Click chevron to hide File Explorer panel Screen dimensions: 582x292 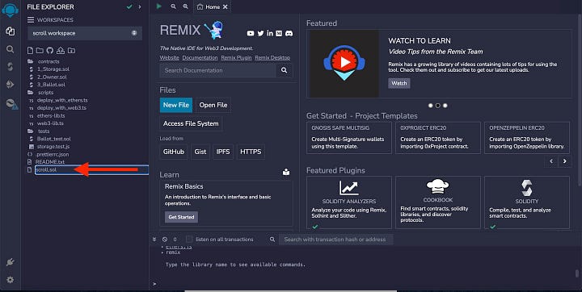140,6
